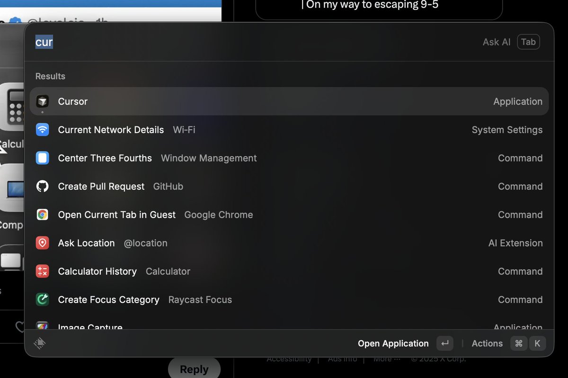Click the K key badge in the action bar
Viewport: 568px width, 378px height.
(537, 343)
